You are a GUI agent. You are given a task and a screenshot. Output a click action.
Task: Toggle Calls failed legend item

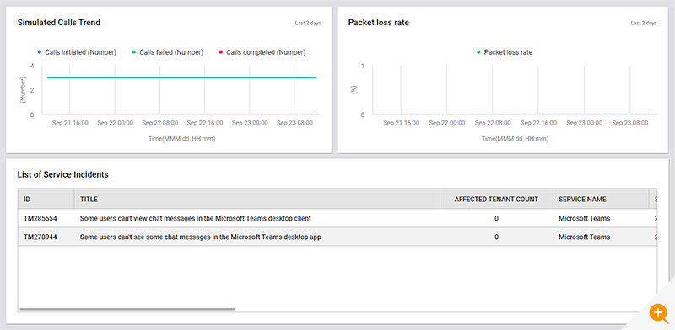(167, 52)
